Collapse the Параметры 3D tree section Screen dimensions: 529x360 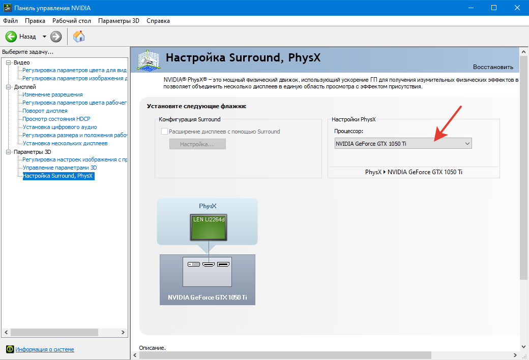tap(9, 152)
